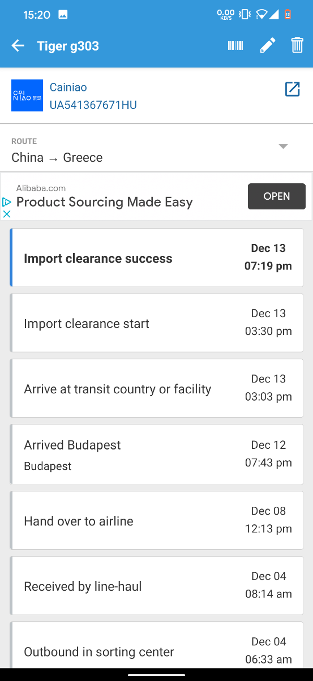This screenshot has width=313, height=681.
Task: Tap the Arrived Budapest event
Action: pos(157,455)
